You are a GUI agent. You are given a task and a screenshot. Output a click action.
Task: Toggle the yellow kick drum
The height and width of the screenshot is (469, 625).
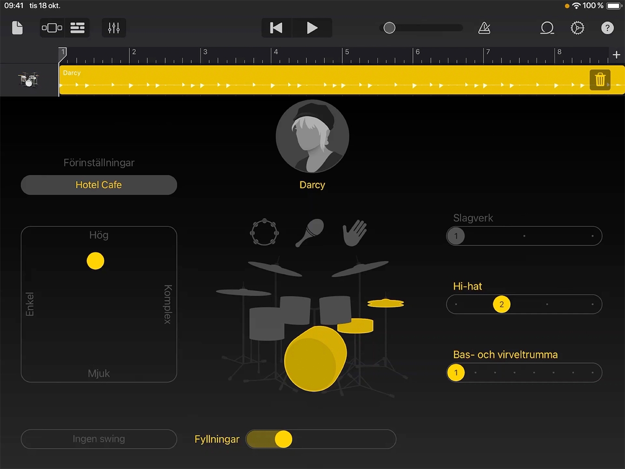coord(315,358)
